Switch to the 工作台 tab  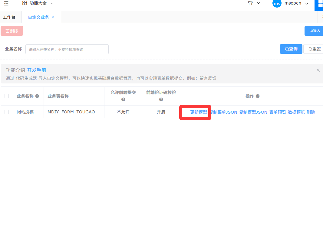point(9,17)
